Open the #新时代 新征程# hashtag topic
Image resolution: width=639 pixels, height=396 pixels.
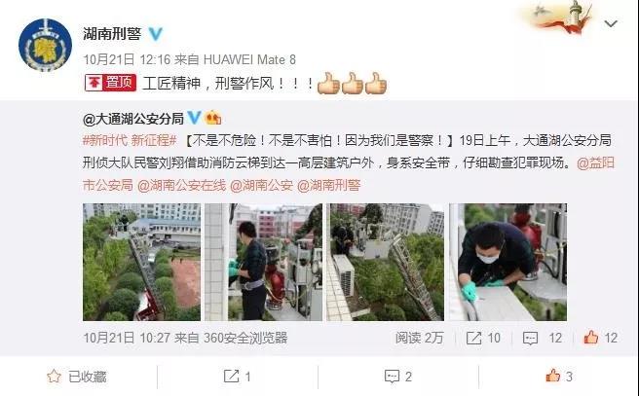(130, 141)
